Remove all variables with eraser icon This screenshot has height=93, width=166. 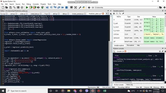(x=123, y=13)
